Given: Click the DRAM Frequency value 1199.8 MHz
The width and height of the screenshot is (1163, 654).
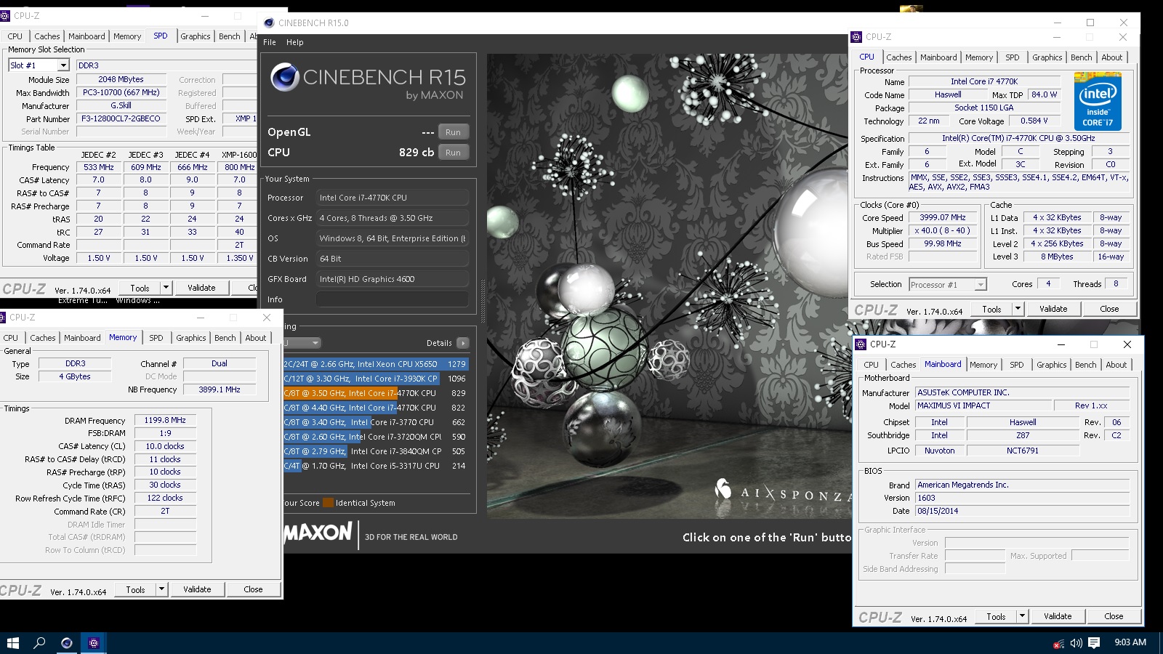Looking at the screenshot, I should pyautogui.click(x=165, y=420).
